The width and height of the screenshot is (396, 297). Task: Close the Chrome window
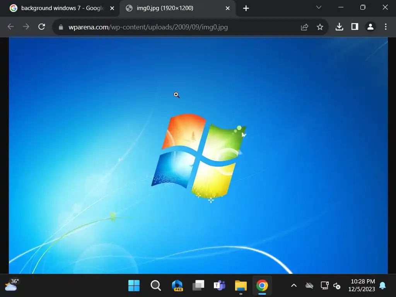[x=385, y=7]
